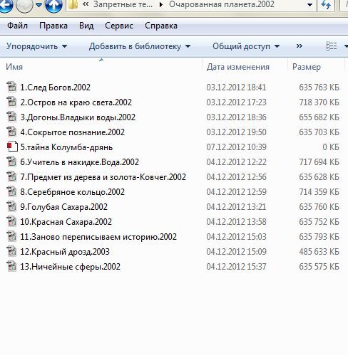Click the change view icon
The width and height of the screenshot is (348, 355).
click(331, 46)
